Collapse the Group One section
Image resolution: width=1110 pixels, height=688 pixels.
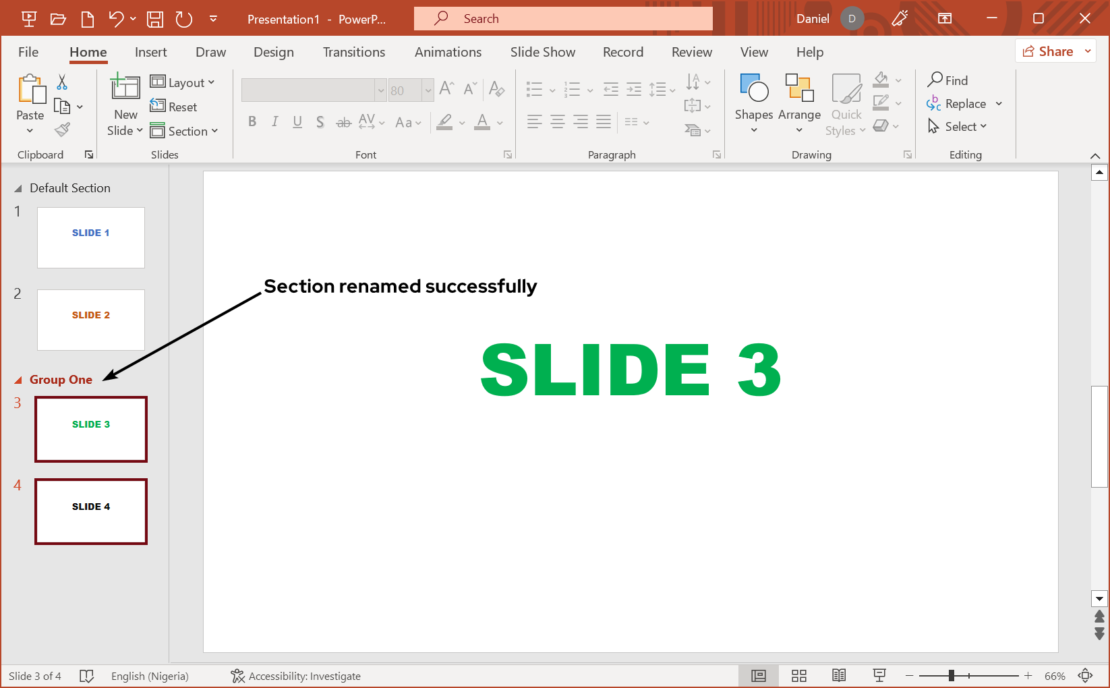[x=18, y=379]
